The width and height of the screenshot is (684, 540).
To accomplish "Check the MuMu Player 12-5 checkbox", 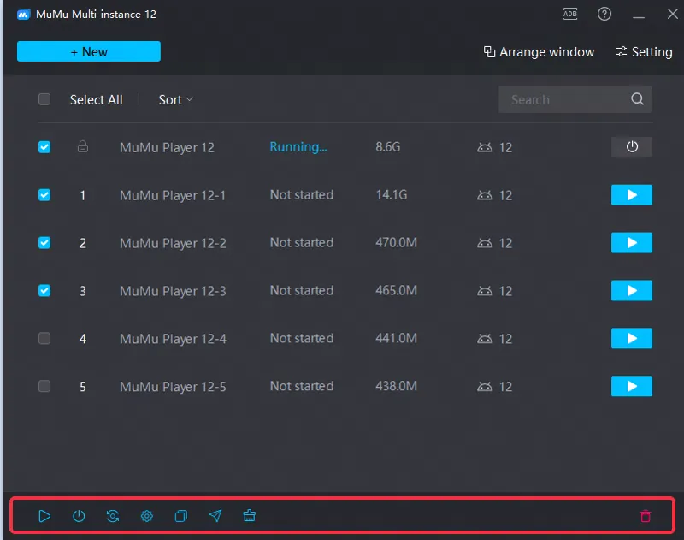I will 44,386.
